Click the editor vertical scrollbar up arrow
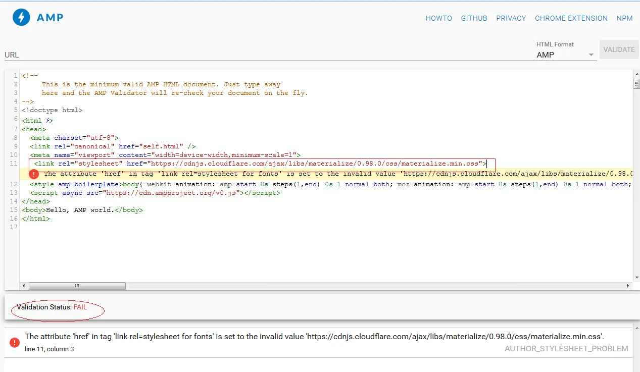 pyautogui.click(x=636, y=75)
